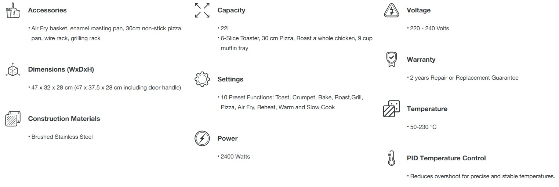Click the 220 - 240 Volts text
559x187 pixels.
(429, 28)
